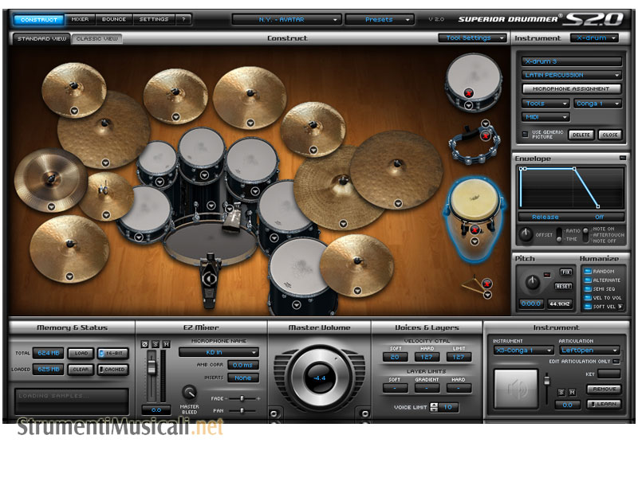Switch to the Mixer tab
The image size is (638, 478).
pyautogui.click(x=80, y=18)
